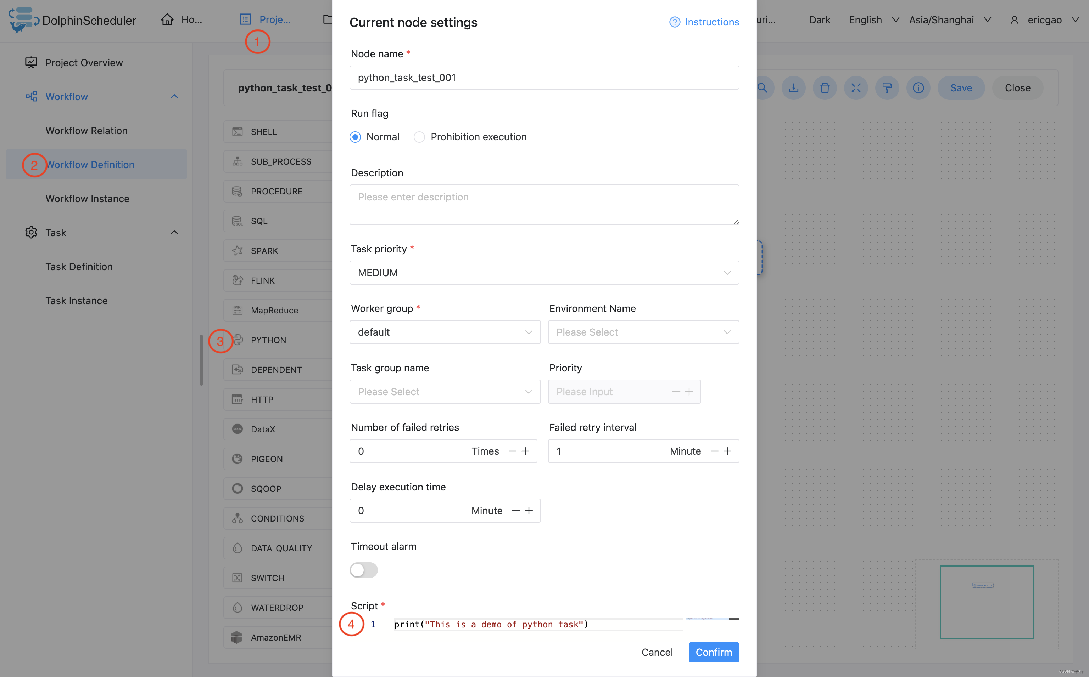Select Normal run flag radio button
Viewport: 1089px width, 677px height.
[356, 136]
